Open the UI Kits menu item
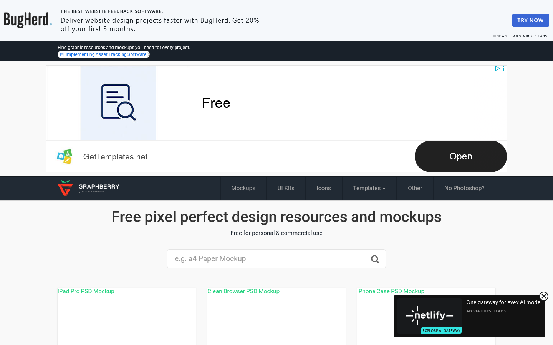This screenshot has height=345, width=553. 286,188
